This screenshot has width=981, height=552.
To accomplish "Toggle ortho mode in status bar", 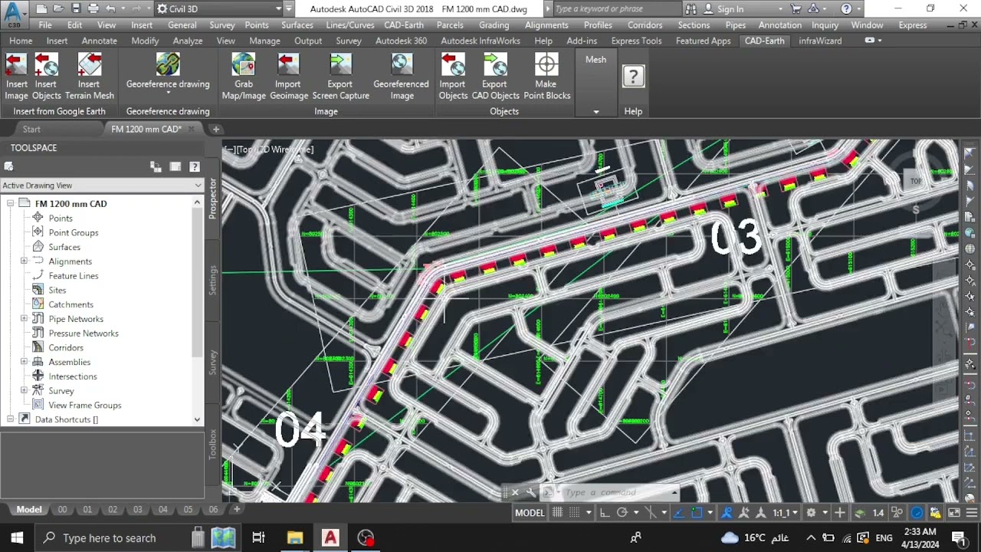I will [x=605, y=513].
